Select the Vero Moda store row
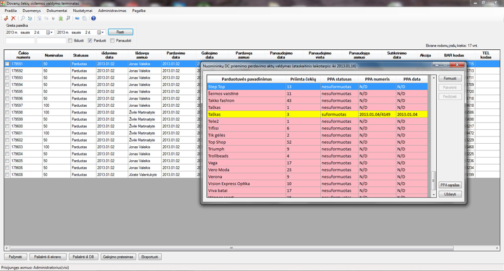Viewport: 504px width, 271px height. (317, 170)
